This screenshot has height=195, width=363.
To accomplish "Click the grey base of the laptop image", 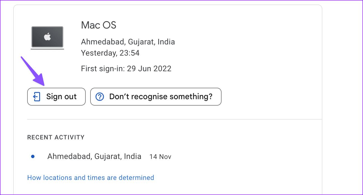I will [x=47, y=49].
